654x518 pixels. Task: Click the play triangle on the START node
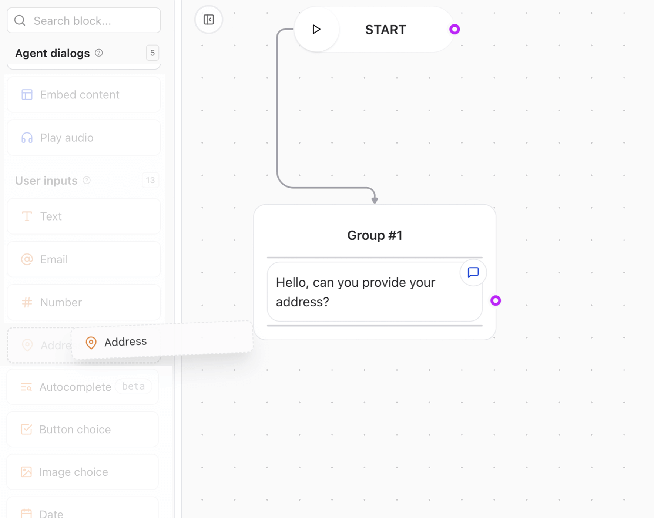click(x=316, y=29)
